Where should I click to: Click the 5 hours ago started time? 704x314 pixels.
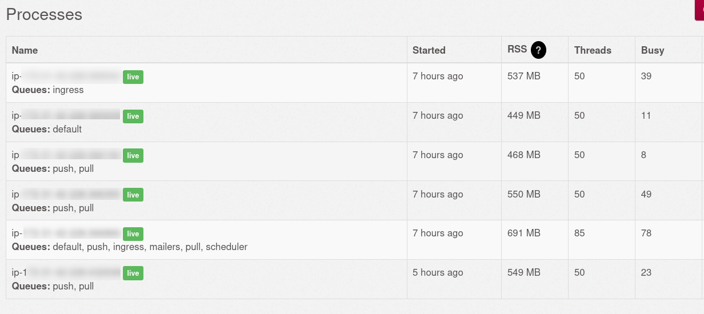438,272
